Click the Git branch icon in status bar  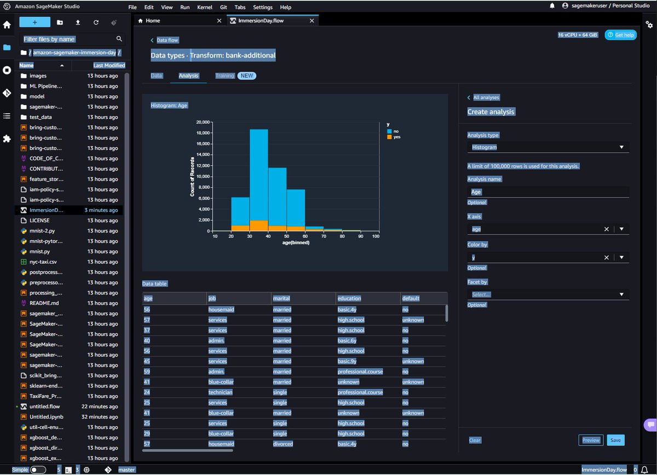[x=108, y=470]
